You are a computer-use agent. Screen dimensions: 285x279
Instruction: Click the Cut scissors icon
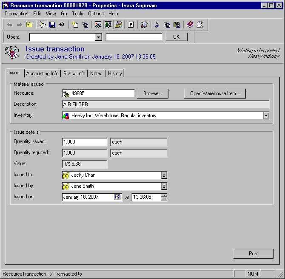click(x=157, y=25)
